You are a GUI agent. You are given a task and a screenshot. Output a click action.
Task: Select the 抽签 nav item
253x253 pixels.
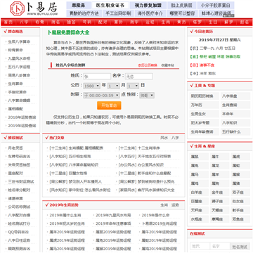(x=71, y=22)
